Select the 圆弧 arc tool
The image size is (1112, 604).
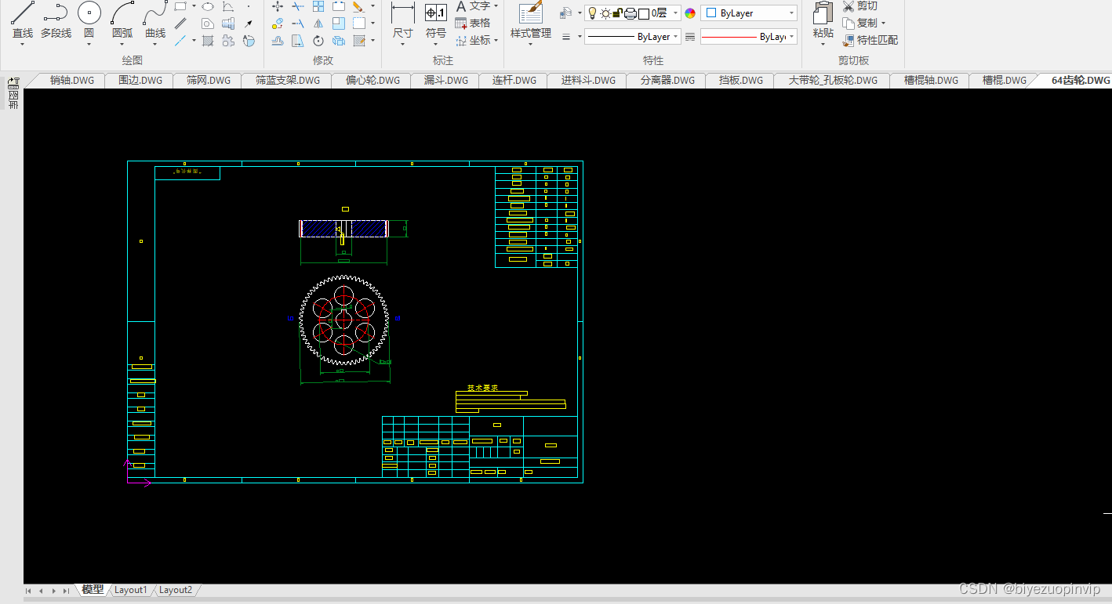coord(122,19)
